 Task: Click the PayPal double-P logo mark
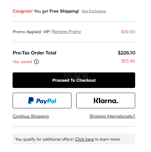point(31,101)
